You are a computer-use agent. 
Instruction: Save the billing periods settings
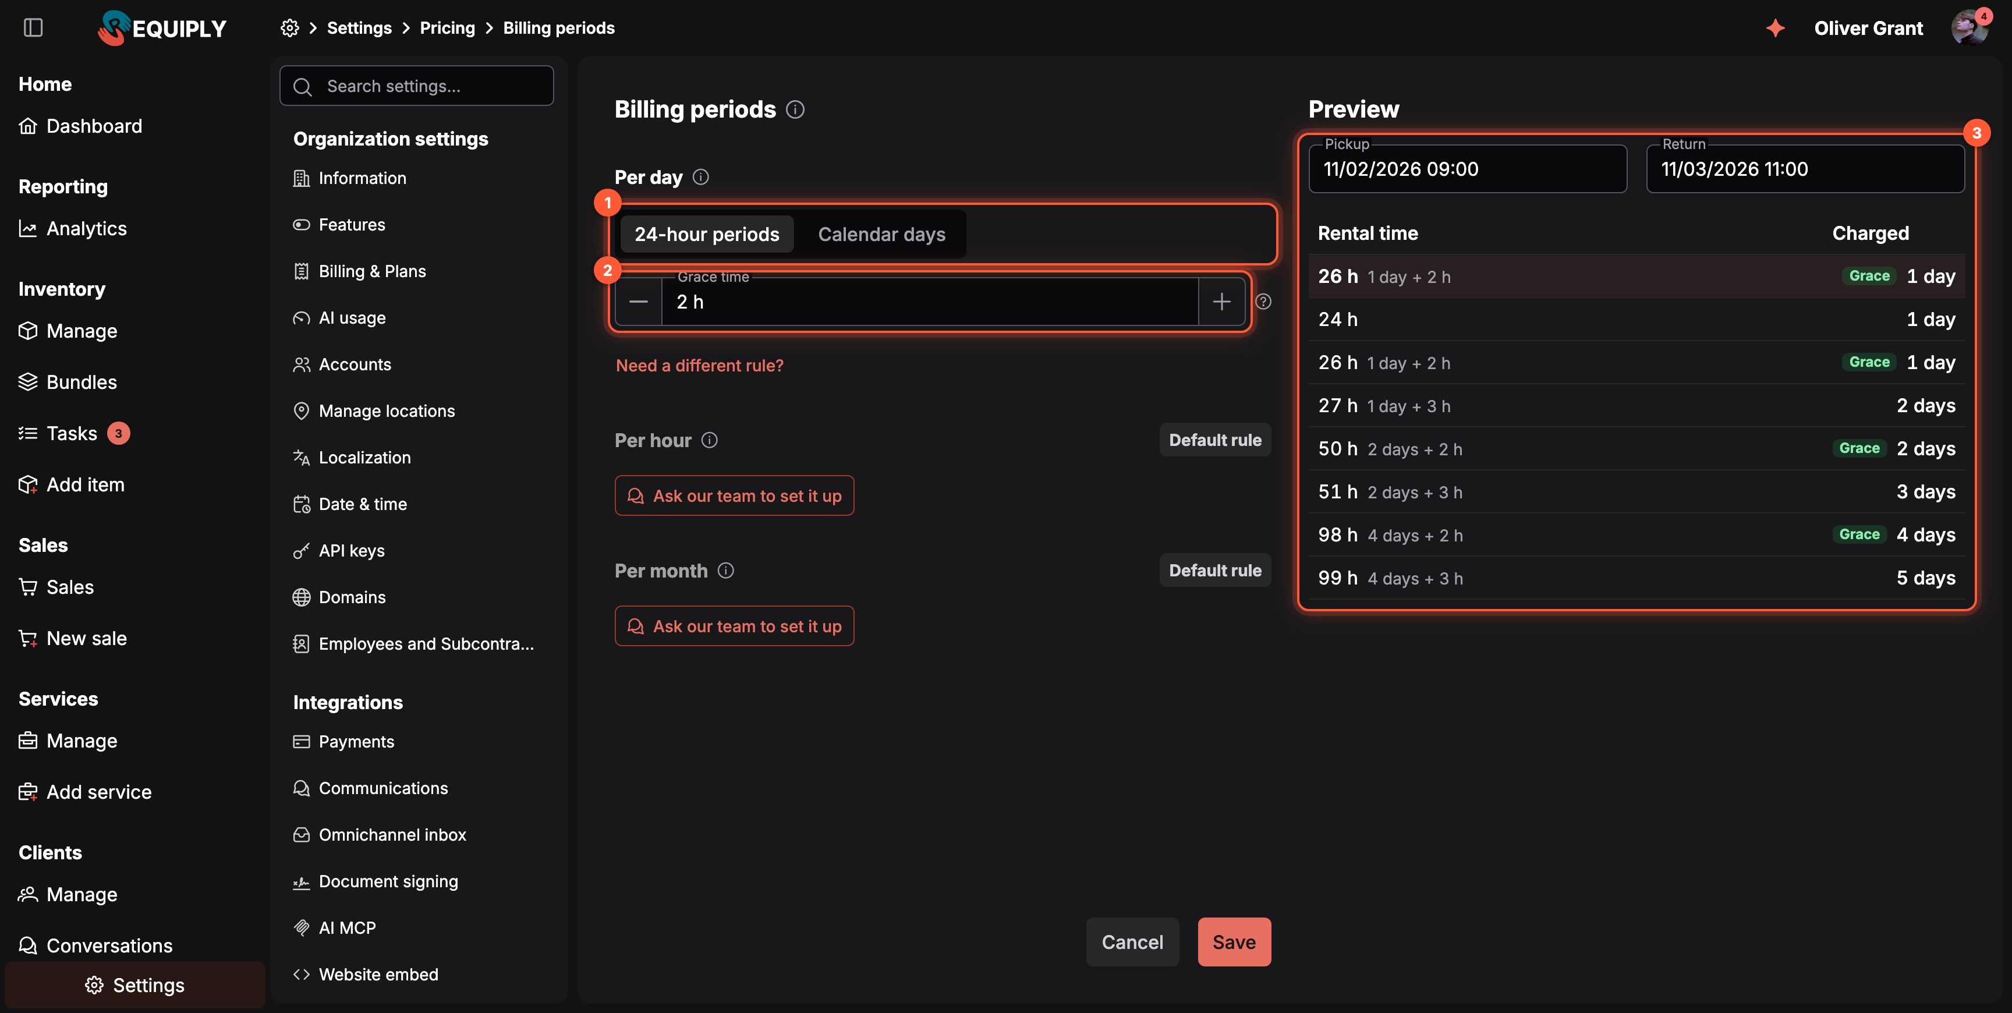(1234, 942)
